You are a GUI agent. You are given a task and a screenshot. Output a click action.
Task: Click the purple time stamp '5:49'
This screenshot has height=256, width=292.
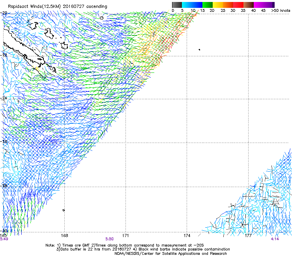[4, 239]
